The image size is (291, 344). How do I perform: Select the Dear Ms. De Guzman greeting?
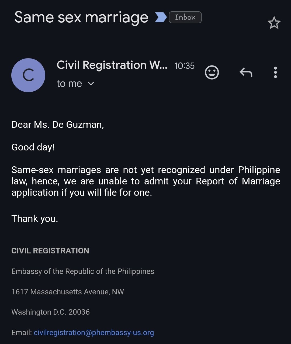point(58,125)
